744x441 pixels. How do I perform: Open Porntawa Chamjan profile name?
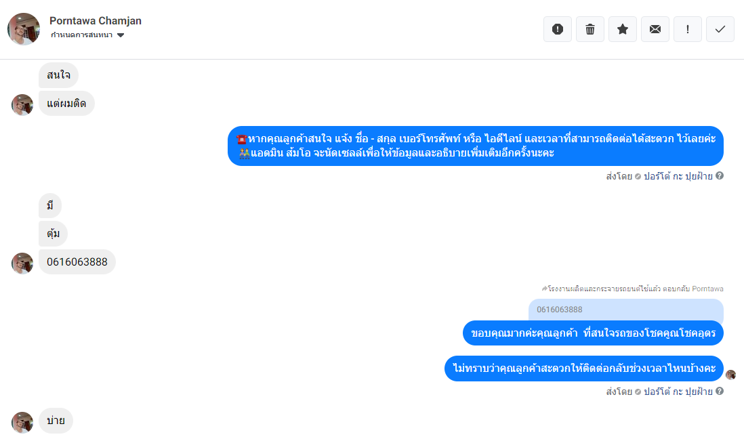tap(96, 21)
